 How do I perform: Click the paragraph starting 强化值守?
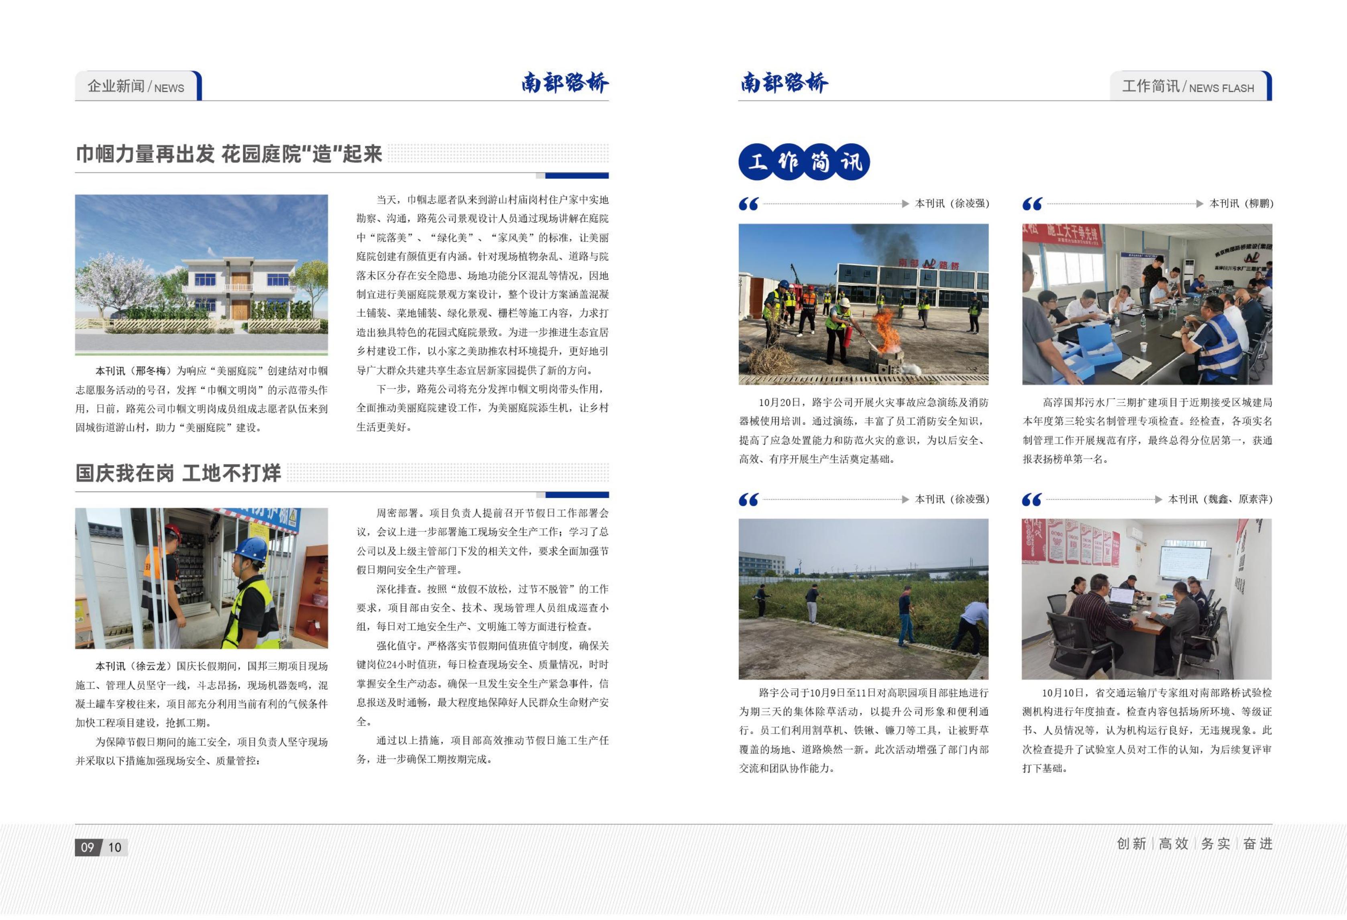482,684
